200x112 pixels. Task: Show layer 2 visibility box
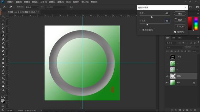[x=167, y=63]
